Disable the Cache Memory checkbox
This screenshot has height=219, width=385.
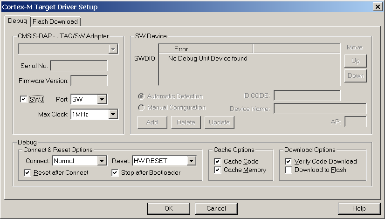point(218,170)
